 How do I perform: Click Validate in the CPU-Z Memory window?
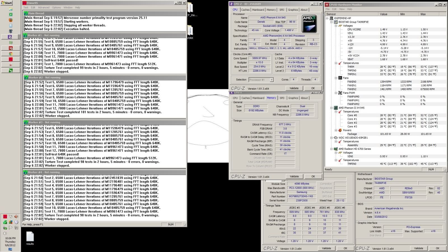click(x=294, y=176)
